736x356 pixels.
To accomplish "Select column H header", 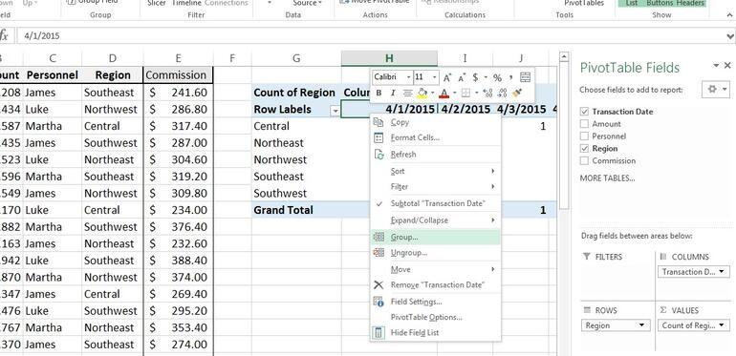I will (x=389, y=58).
